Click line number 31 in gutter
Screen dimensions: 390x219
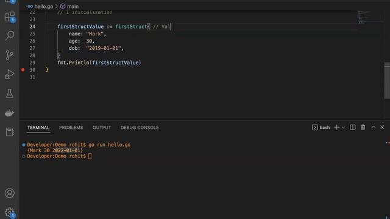pos(32,77)
